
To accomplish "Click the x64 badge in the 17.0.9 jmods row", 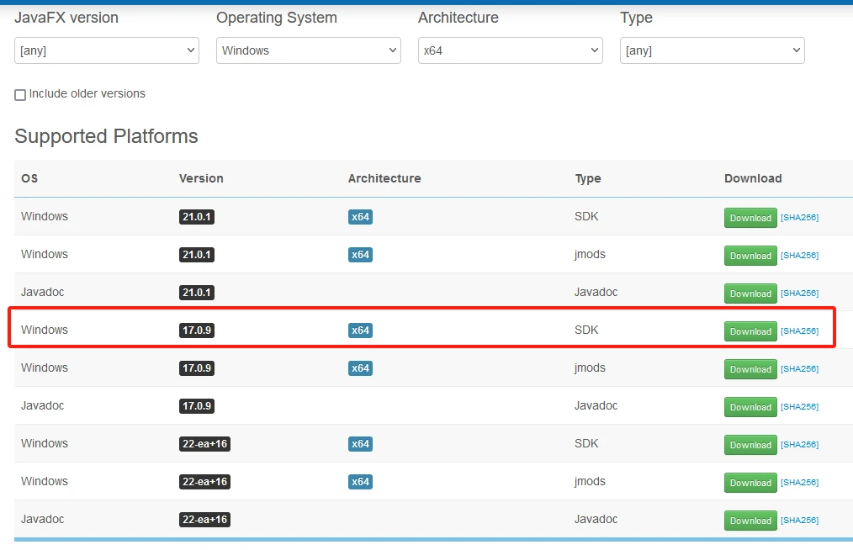I will coord(360,368).
